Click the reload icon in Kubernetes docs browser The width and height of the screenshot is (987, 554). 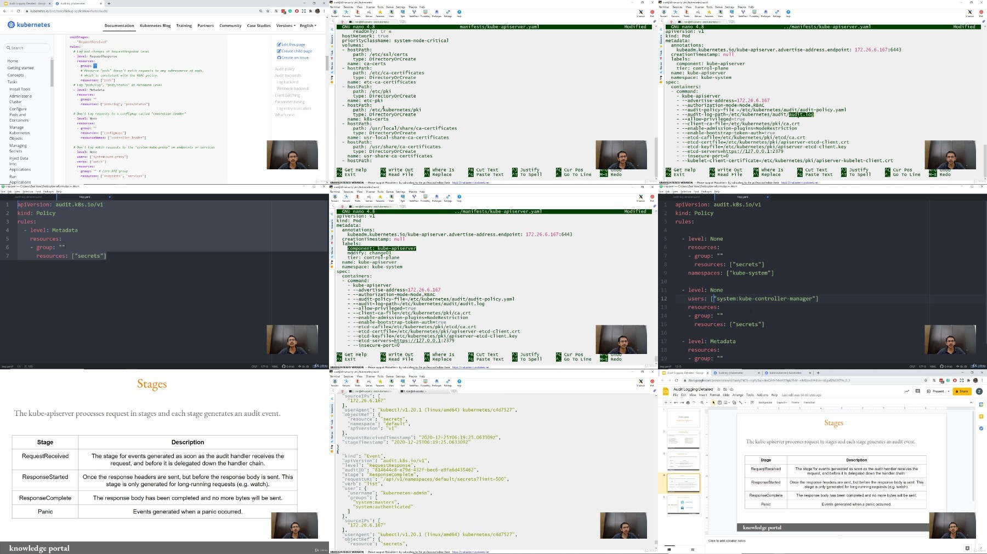click(18, 11)
